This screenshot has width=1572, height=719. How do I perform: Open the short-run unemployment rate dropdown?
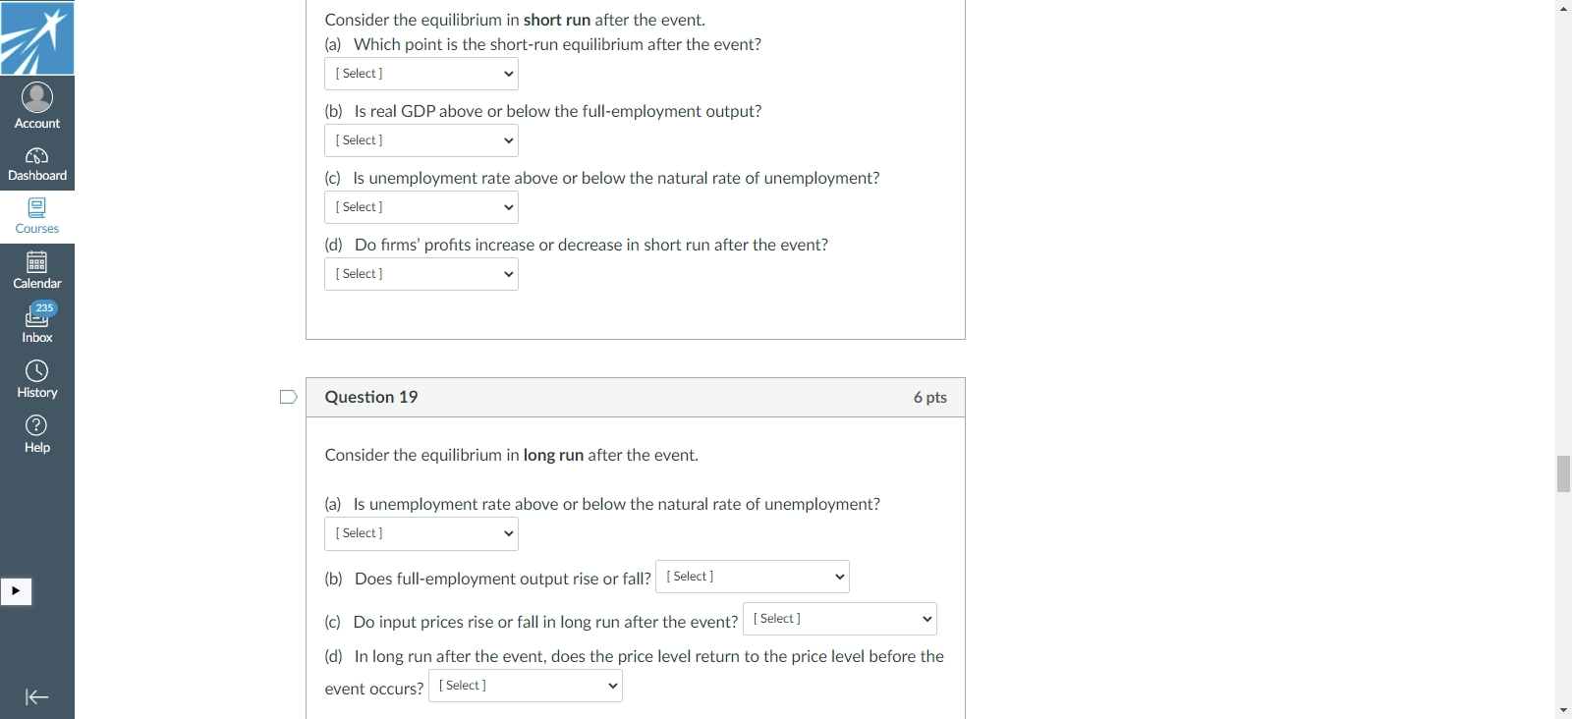click(421, 206)
